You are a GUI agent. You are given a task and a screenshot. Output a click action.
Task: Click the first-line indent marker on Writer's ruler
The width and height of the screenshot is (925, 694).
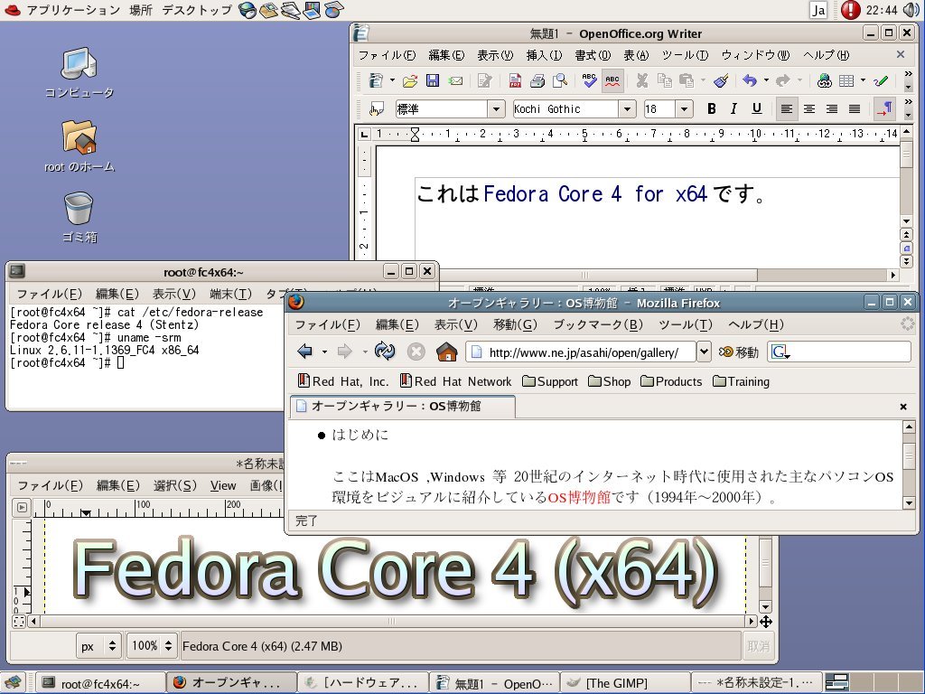point(415,130)
